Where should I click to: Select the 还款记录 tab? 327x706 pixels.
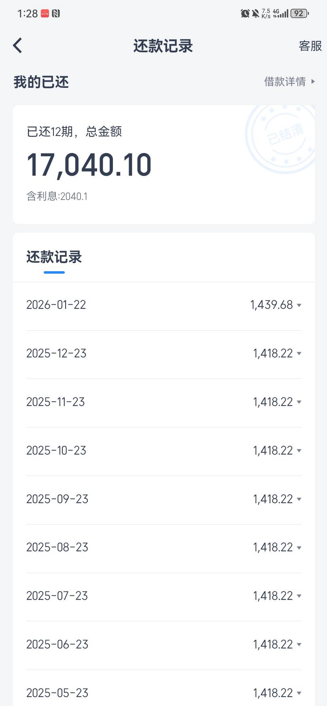coord(54,257)
